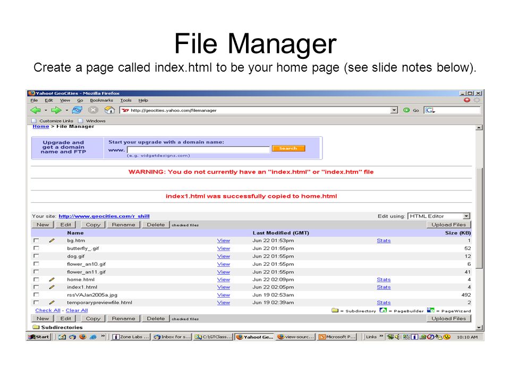Viewport: 510px width, 382px height.
Task: Click the top Upload Files button
Action: (x=448, y=224)
